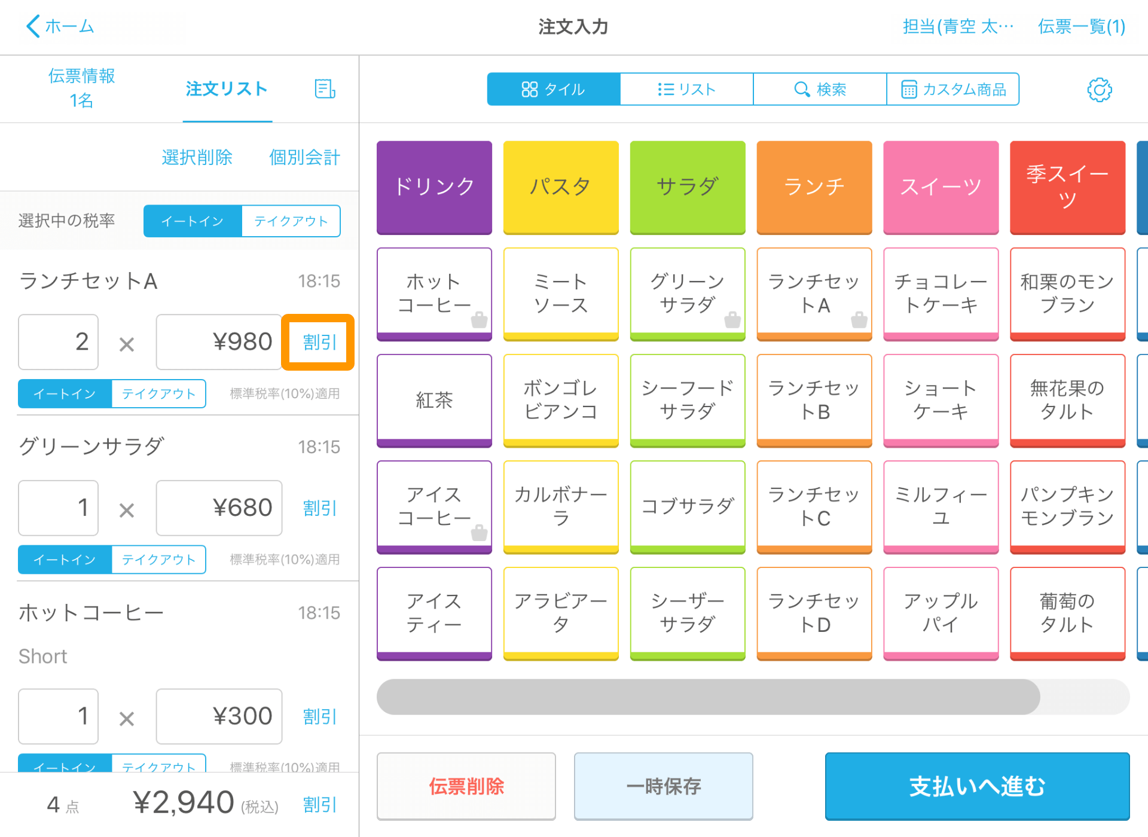The height and width of the screenshot is (837, 1148).
Task: Set グリーンサラダ to テイクアウト
Action: 158,560
